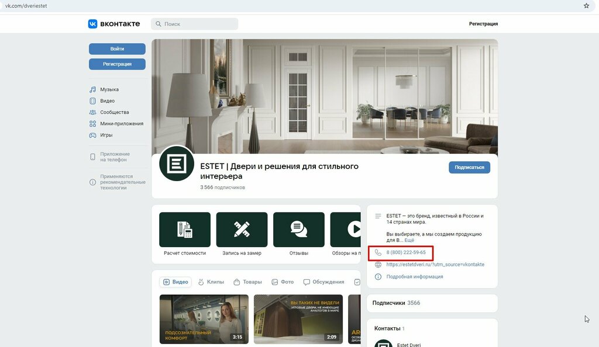Click the Подписаться button
Screen dimensions: 599x347
point(470,167)
